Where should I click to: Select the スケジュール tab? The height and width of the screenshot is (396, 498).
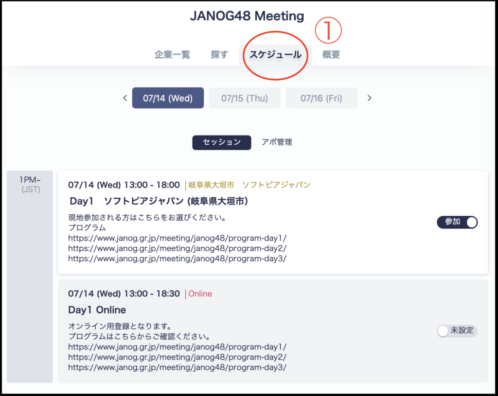(275, 54)
